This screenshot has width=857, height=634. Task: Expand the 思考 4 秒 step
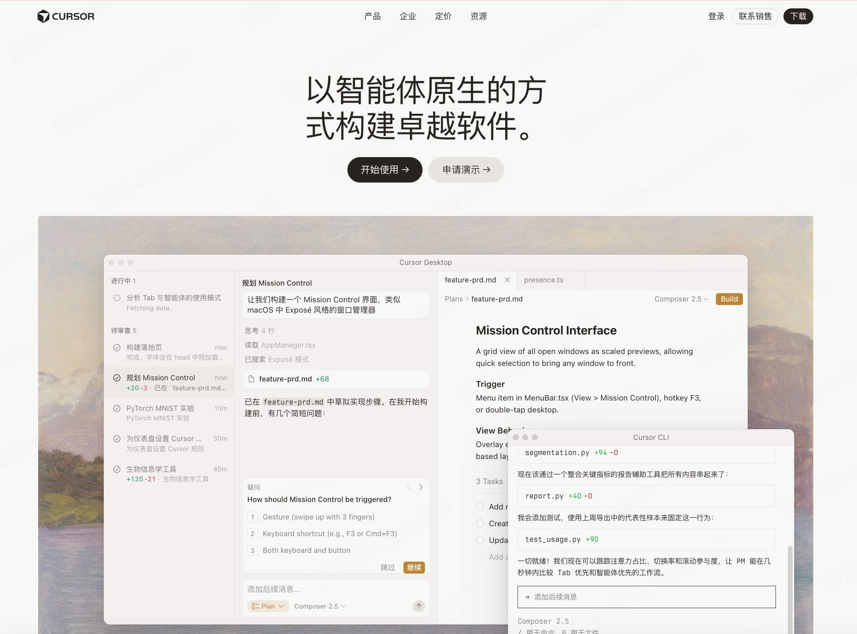(260, 331)
